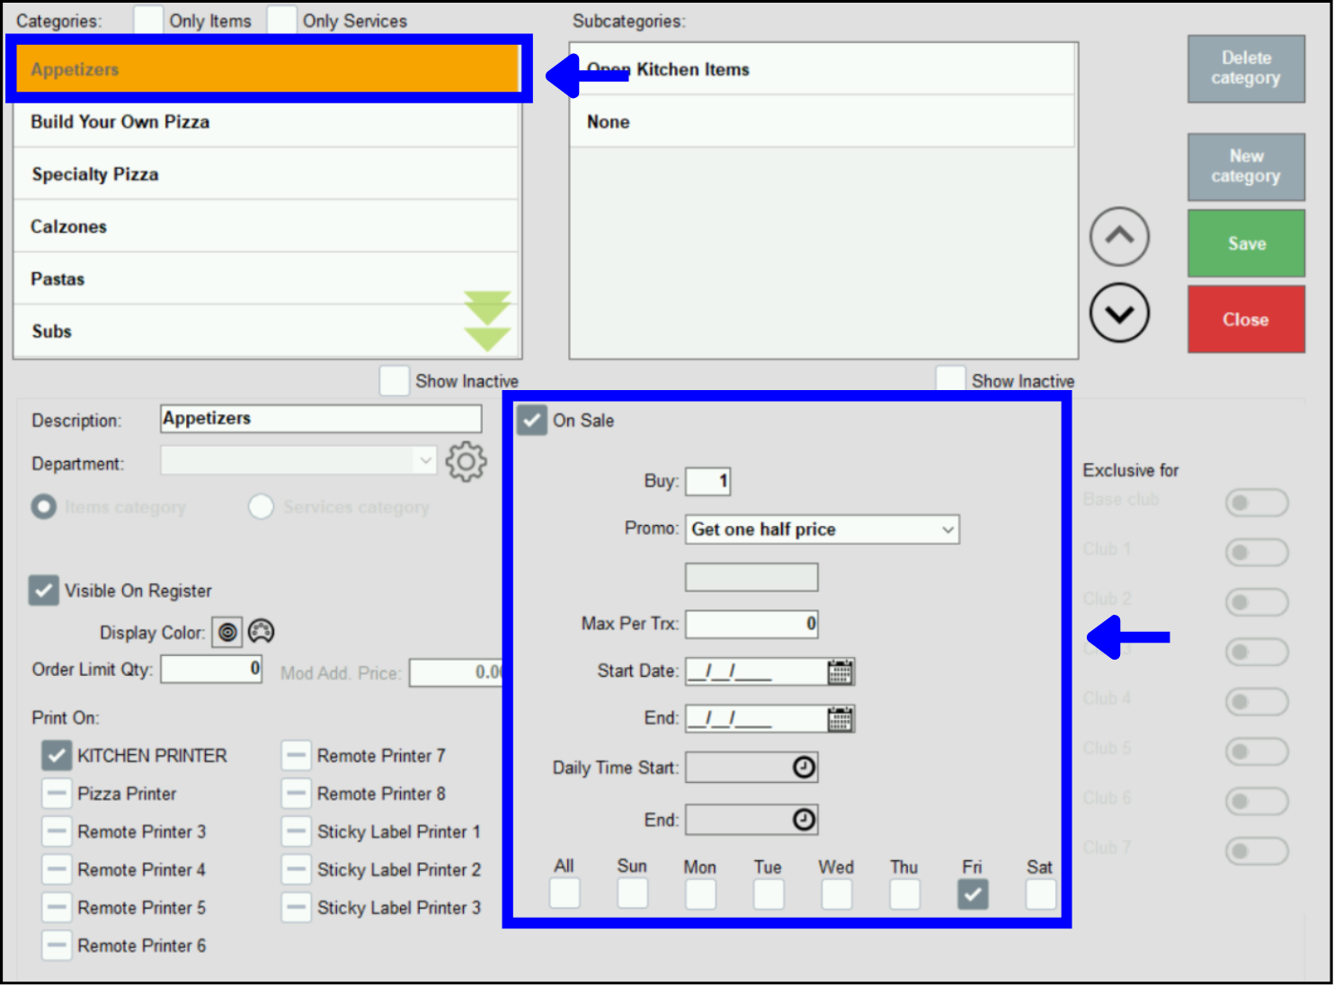Select Specialty Pizza category
This screenshot has height=986, width=1334.
click(x=266, y=174)
